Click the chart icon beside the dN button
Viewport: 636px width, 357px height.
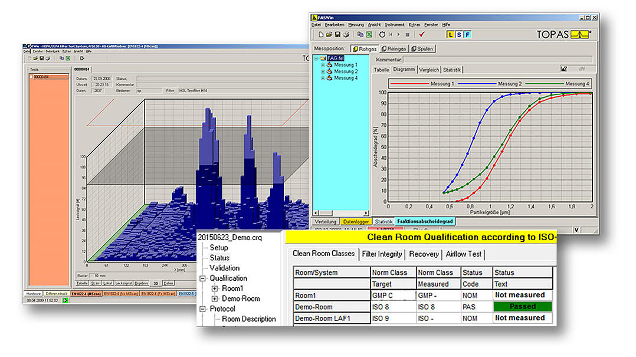[x=563, y=69]
